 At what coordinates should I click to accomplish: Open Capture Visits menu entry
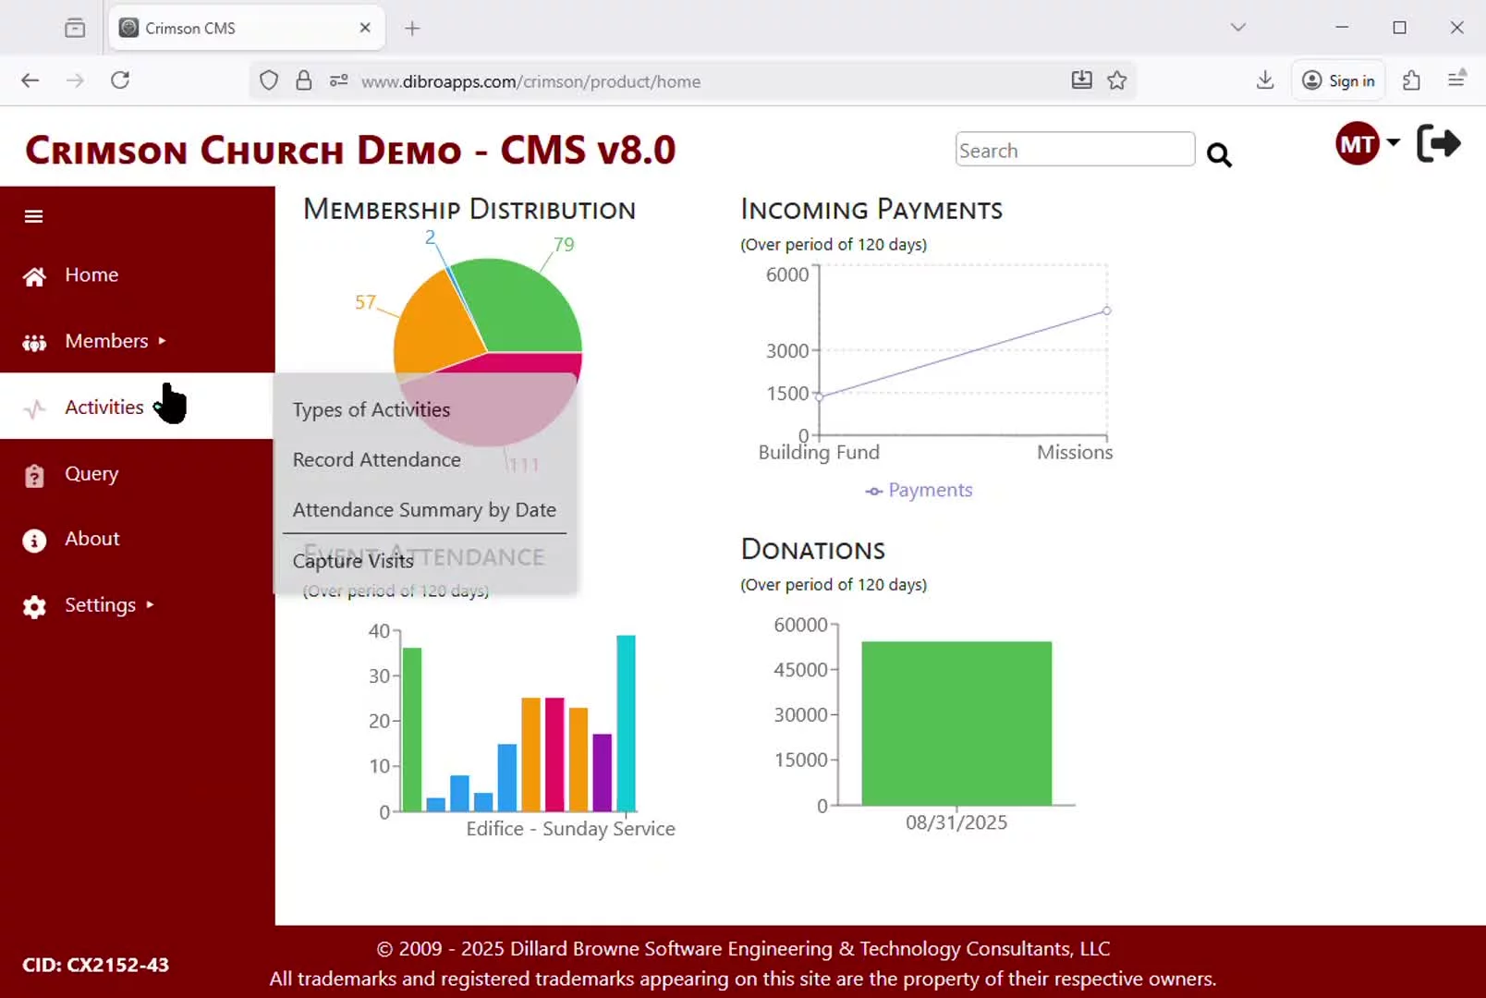point(353,561)
